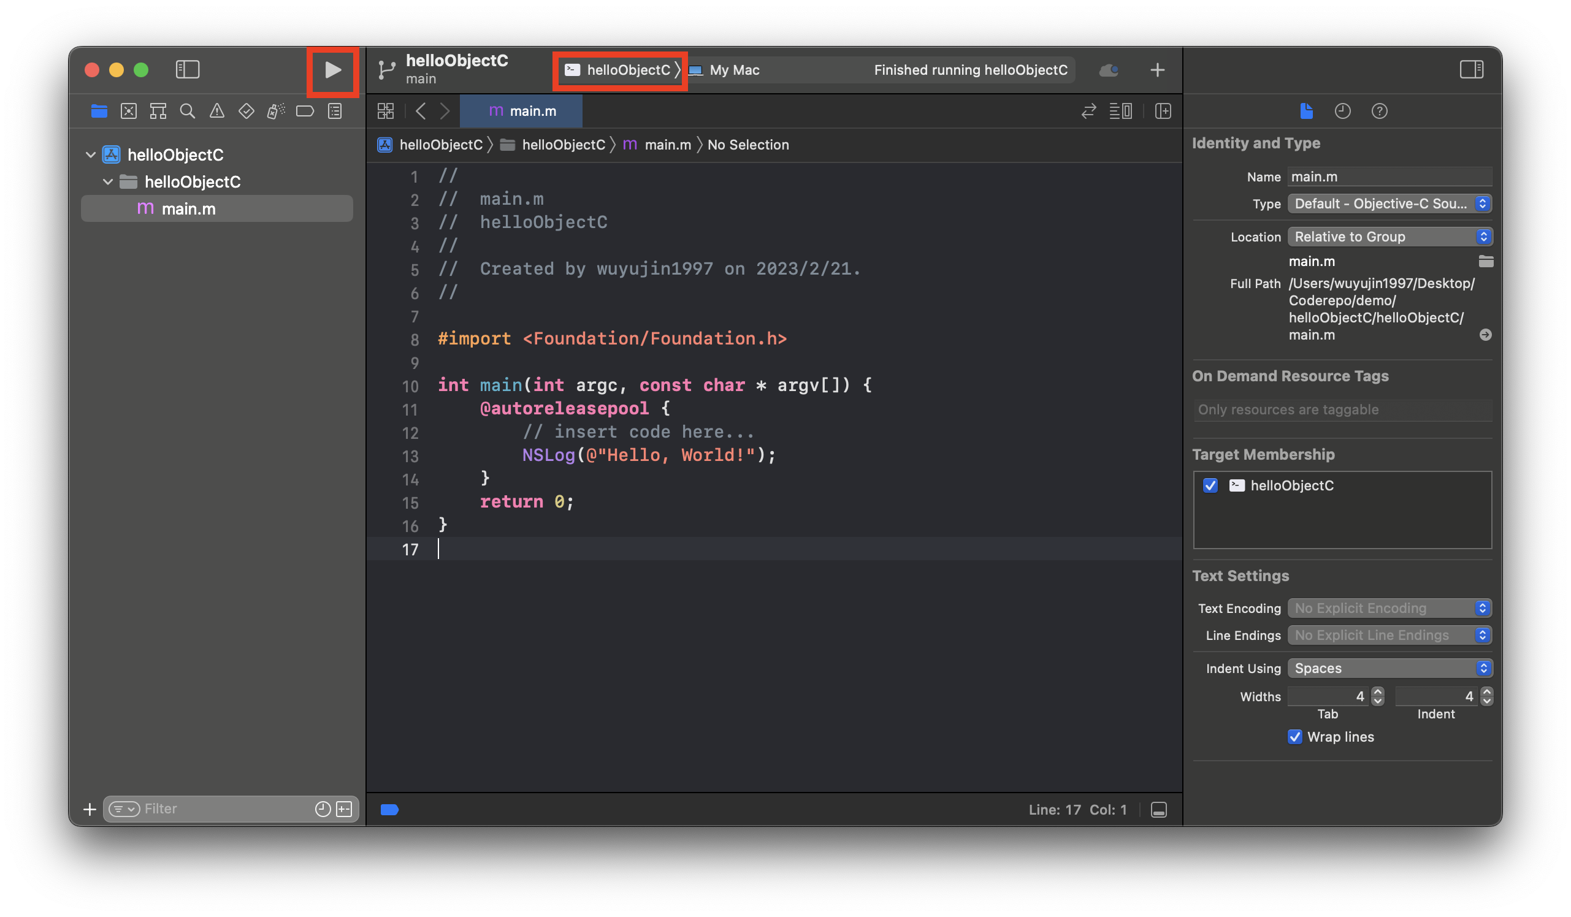Show the Report navigator icon
The image size is (1571, 917).
[335, 112]
